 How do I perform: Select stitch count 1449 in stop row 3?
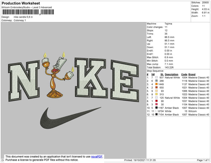click(161, 84)
